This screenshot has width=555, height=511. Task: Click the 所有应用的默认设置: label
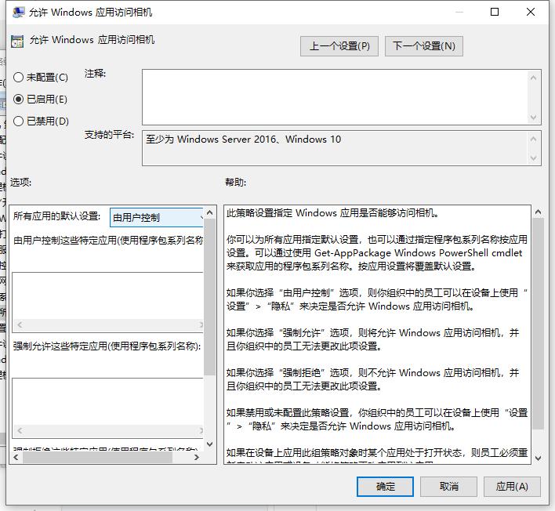coord(57,216)
